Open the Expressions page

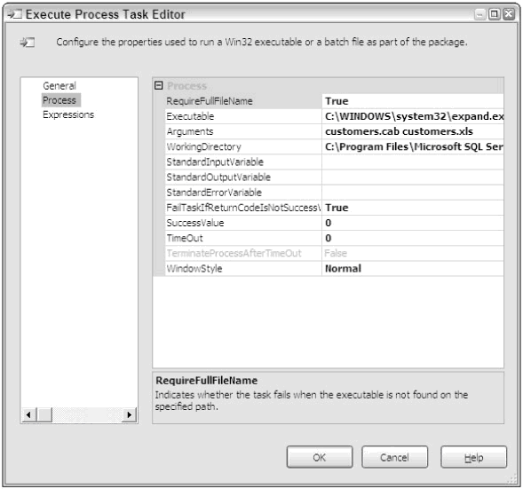(x=68, y=114)
